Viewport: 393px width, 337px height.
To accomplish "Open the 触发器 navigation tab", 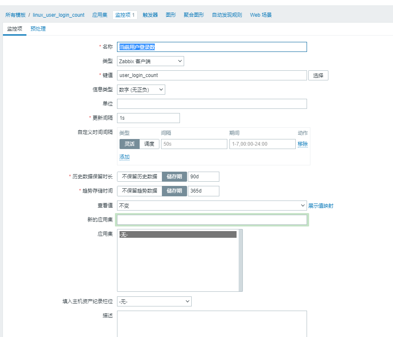I will coord(150,15).
